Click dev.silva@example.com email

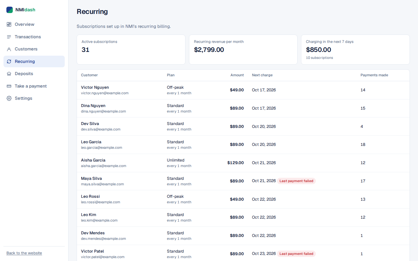point(101,129)
